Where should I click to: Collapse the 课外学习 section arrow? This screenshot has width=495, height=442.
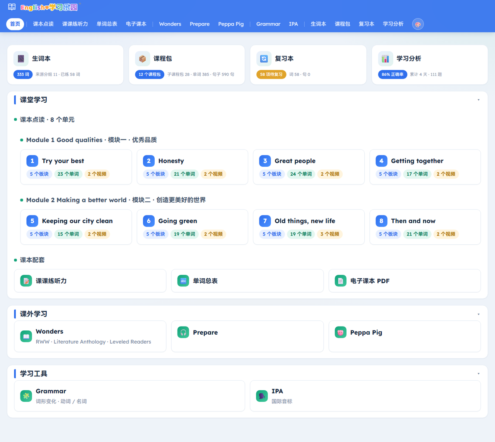pos(478,314)
